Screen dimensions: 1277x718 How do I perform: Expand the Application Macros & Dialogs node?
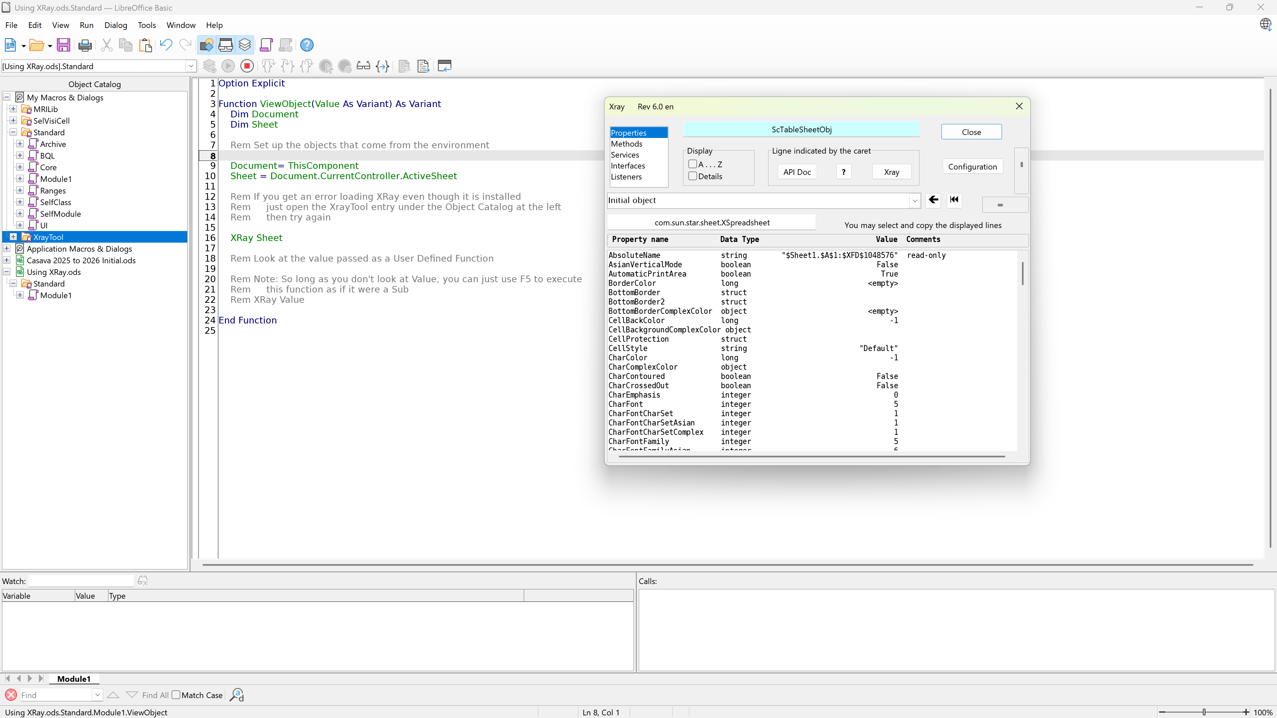click(6, 248)
